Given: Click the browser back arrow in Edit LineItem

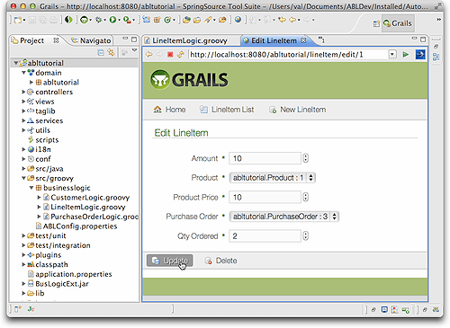Looking at the screenshot, I should point(148,55).
